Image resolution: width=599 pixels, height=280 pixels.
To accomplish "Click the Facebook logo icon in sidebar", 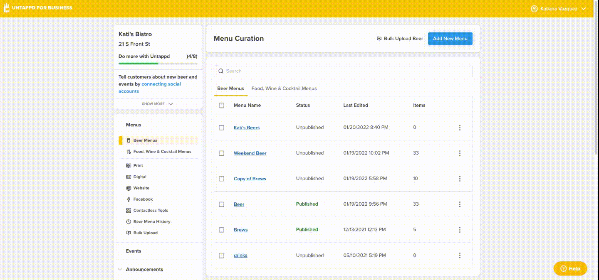I will point(129,199).
